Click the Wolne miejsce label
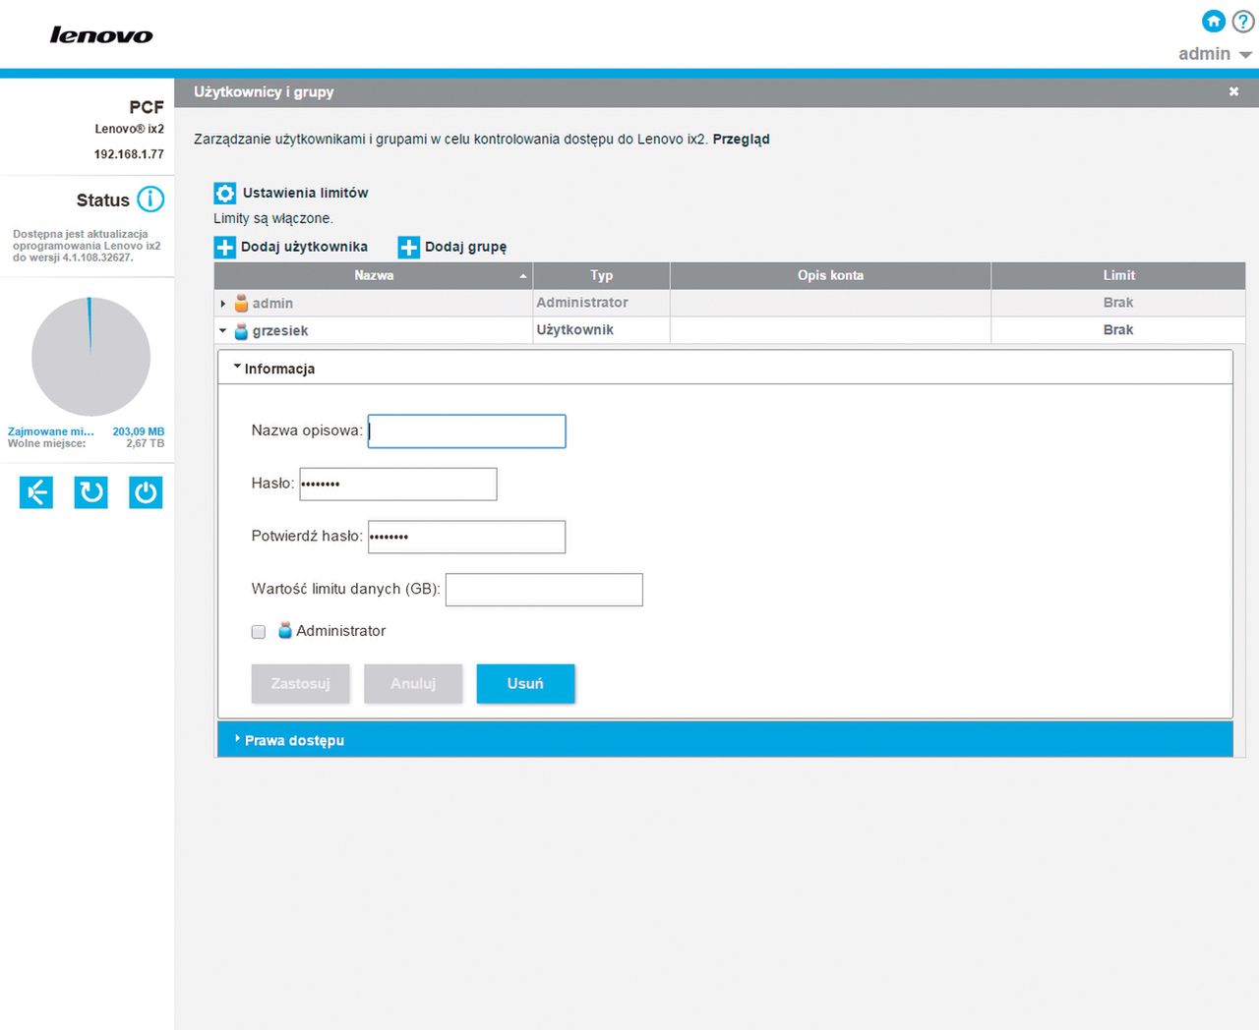The height and width of the screenshot is (1030, 1259). click(46, 443)
